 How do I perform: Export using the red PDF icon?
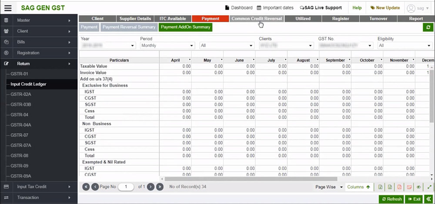(399, 187)
